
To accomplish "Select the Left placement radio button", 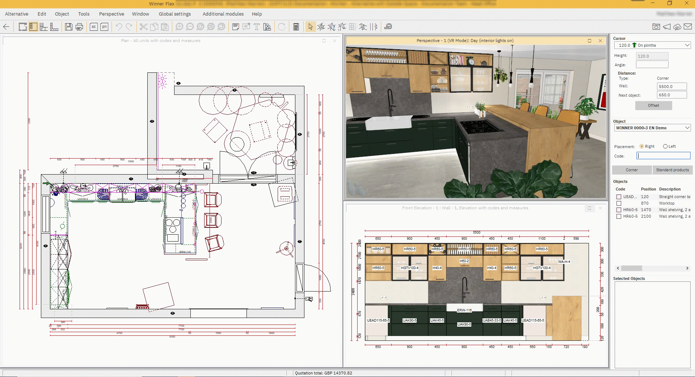I will click(665, 146).
